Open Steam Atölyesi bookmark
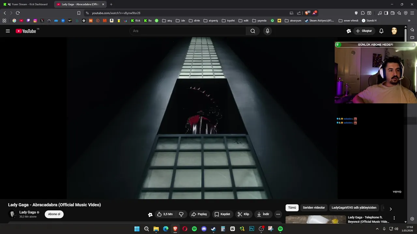This screenshot has width=417, height=234. pyautogui.click(x=319, y=20)
